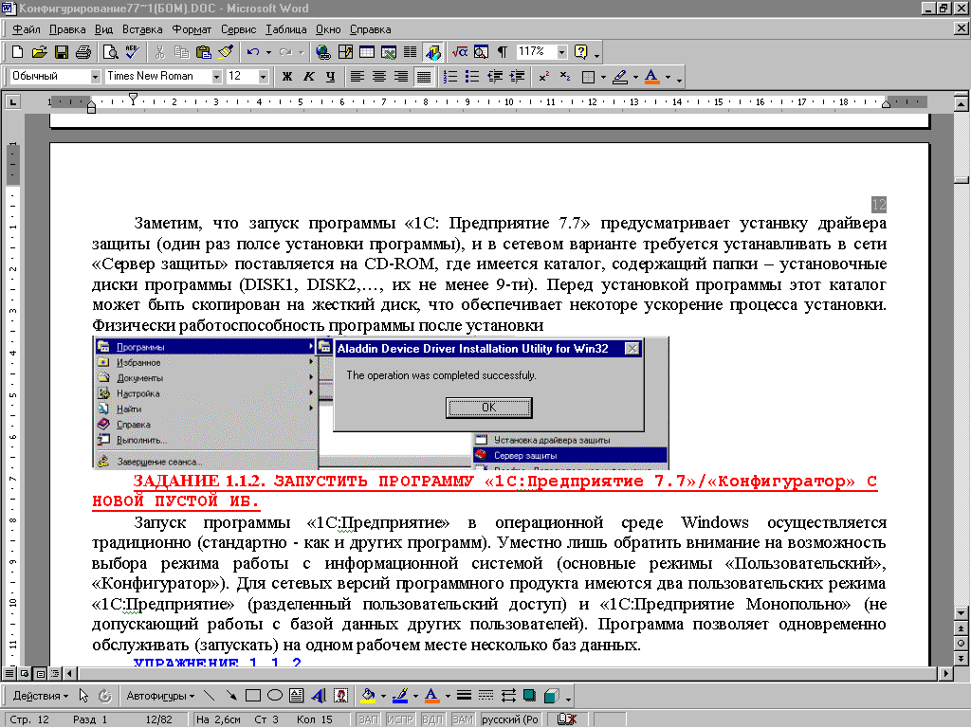Undo the last action

(x=252, y=52)
